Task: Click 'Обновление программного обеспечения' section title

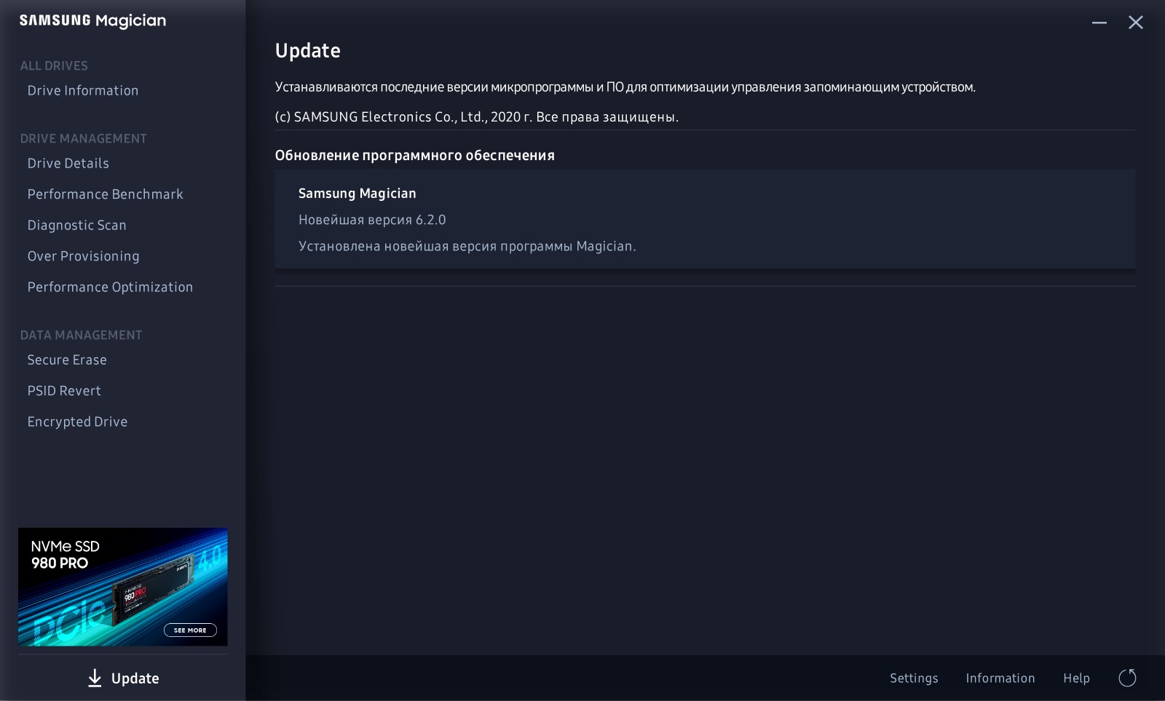Action: pos(415,155)
